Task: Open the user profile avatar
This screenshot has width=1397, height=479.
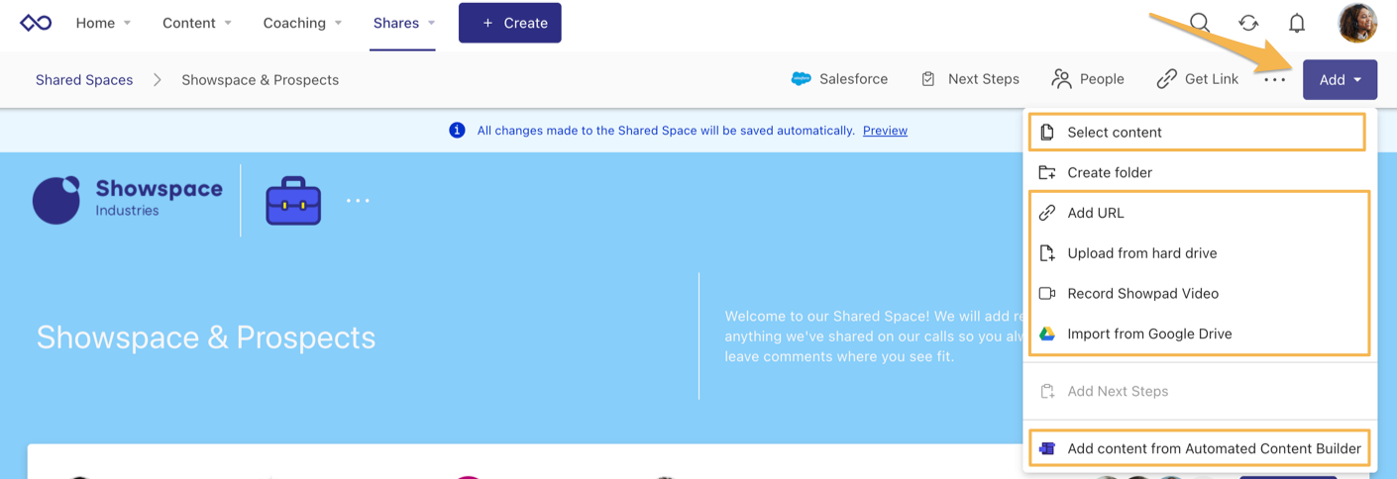Action: [1356, 23]
